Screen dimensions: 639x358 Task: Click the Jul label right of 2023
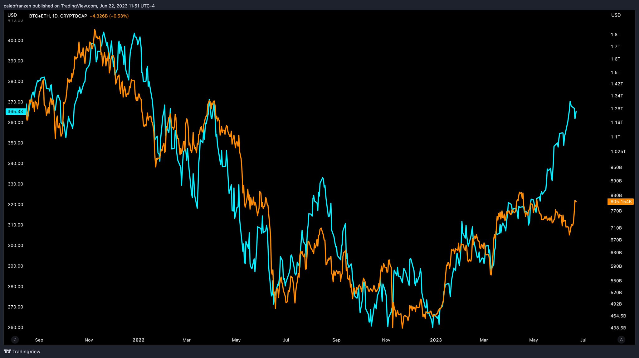583,340
